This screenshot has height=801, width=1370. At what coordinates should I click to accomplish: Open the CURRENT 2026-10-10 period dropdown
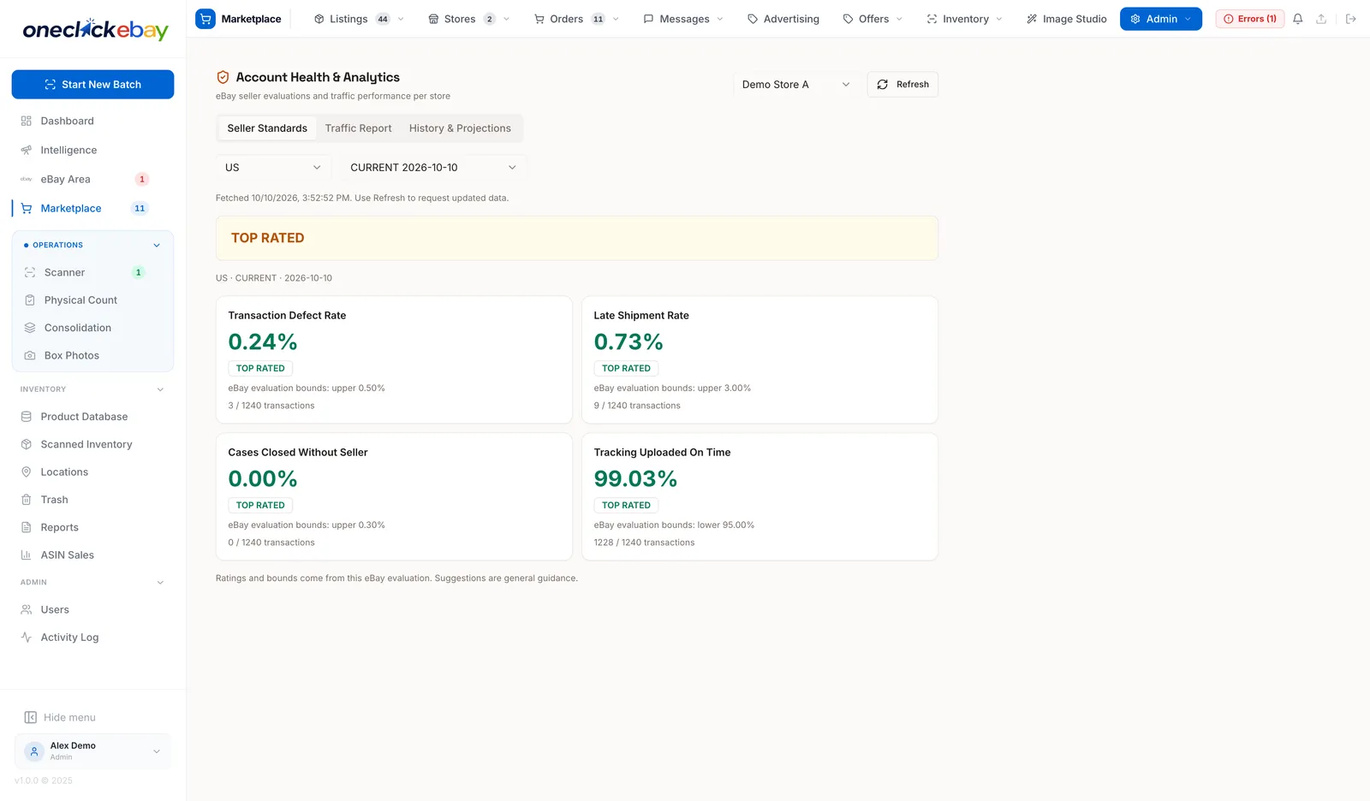point(433,168)
